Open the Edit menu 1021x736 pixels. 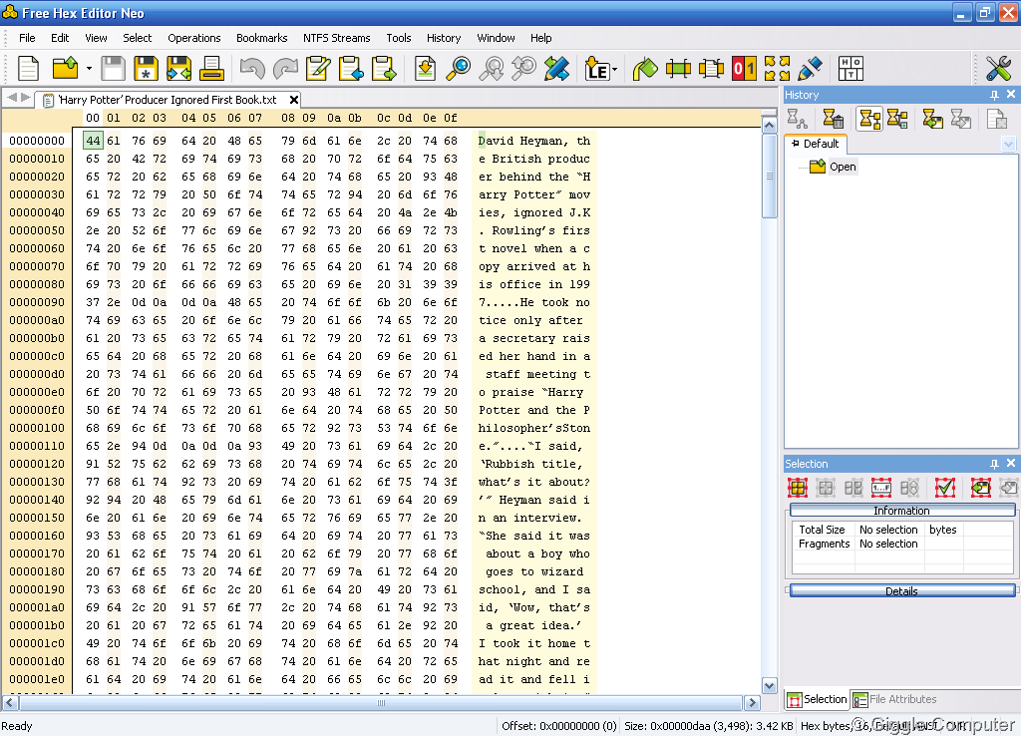(x=60, y=38)
